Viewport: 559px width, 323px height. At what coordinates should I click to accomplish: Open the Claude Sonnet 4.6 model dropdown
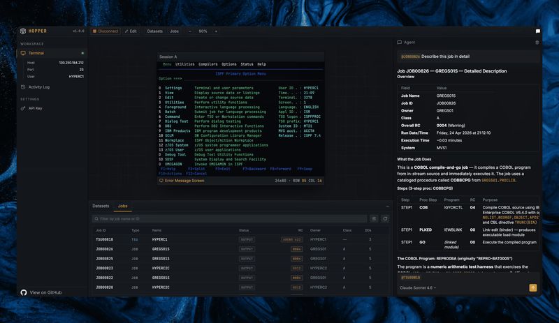coord(418,287)
